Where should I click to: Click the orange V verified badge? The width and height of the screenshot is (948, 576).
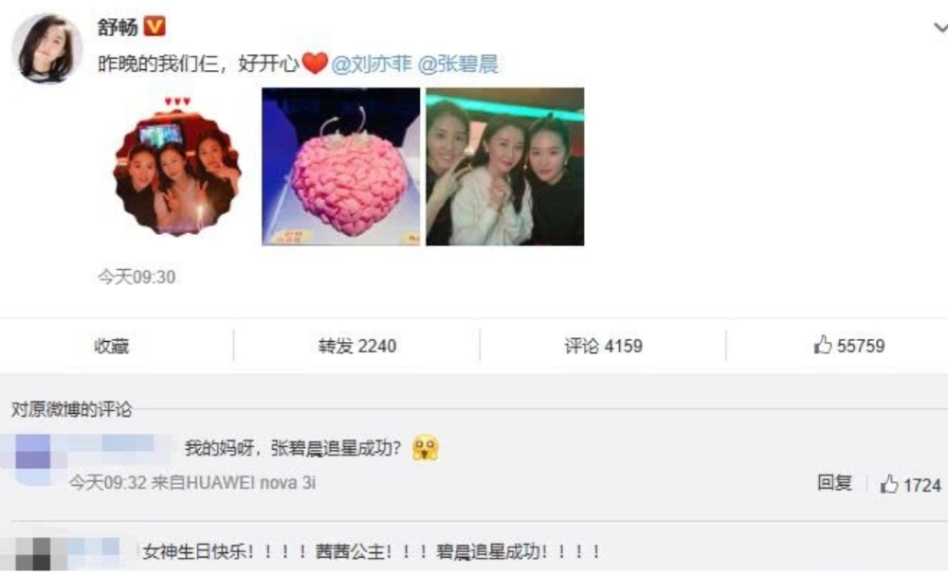point(155,26)
